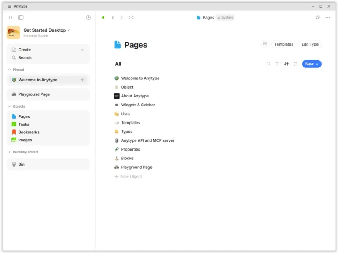This screenshot has width=338, height=253.
Task: Maximize the Anytype window
Action: point(321,6)
